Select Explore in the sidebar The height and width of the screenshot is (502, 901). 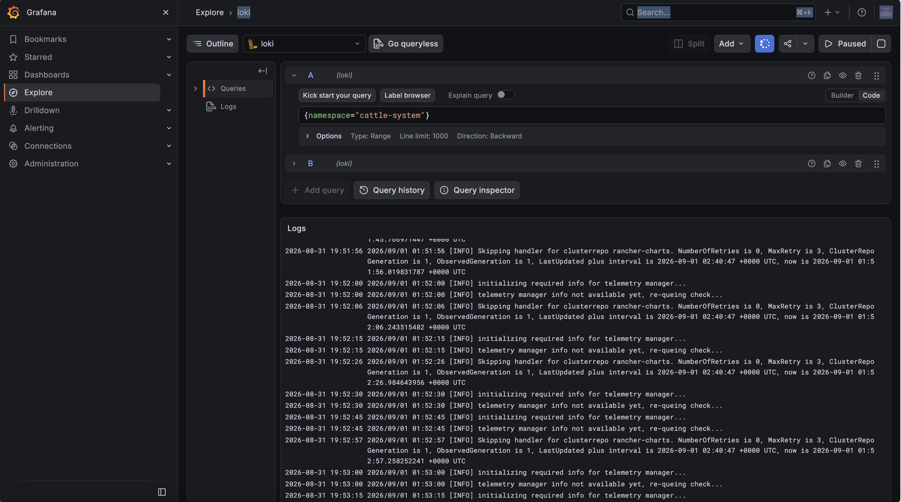tap(82, 93)
